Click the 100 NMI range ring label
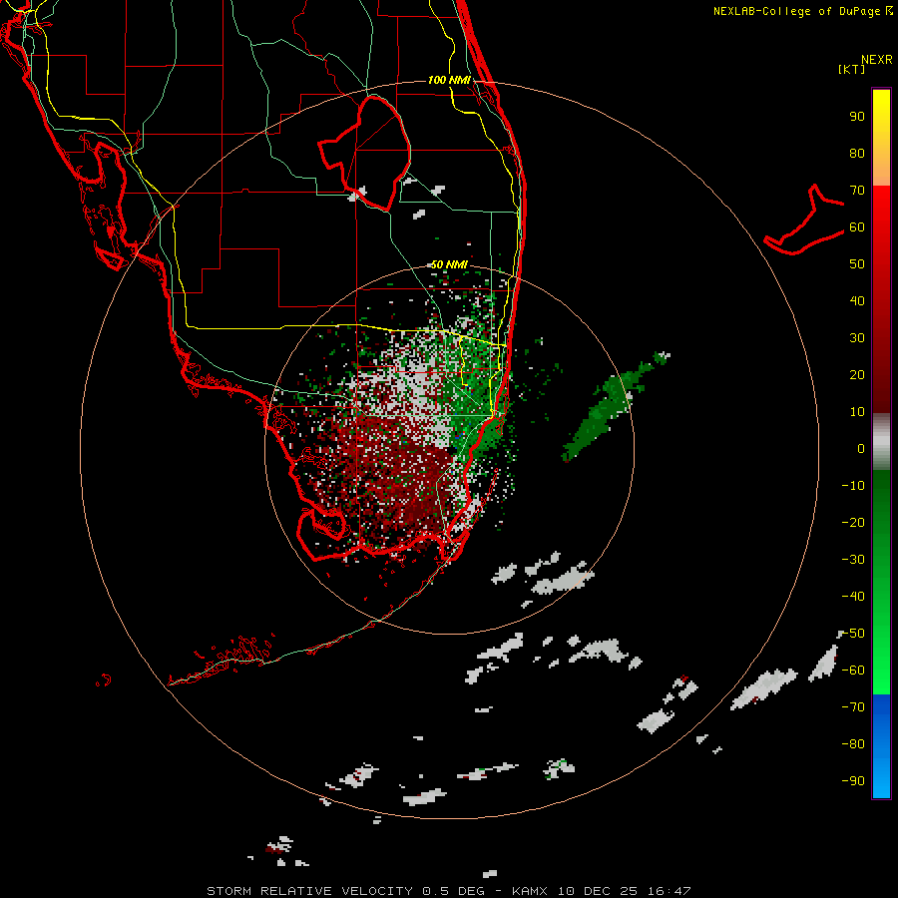The image size is (898, 898). (449, 80)
